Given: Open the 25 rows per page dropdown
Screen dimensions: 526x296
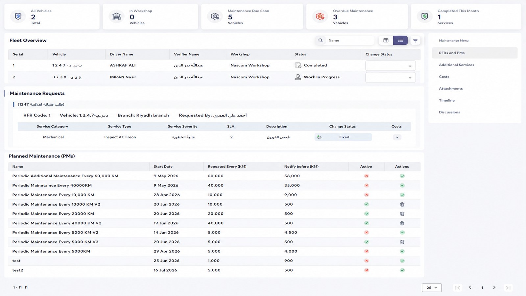Looking at the screenshot, I should click(432, 288).
